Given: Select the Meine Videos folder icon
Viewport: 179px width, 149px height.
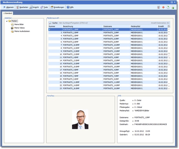Looking at the screenshot, I should tap(12, 28).
